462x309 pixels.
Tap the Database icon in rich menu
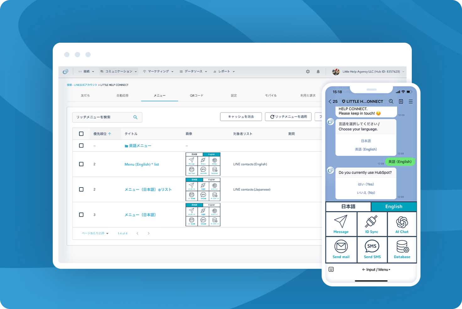[x=402, y=247]
